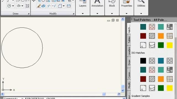The image size is (177, 99).
Task: Open the Properties panel dropdown
Action: point(127,13)
